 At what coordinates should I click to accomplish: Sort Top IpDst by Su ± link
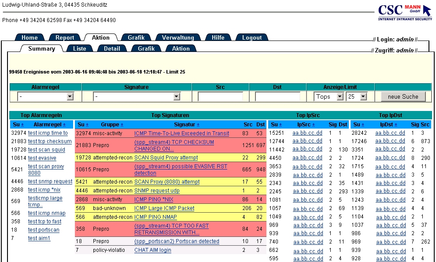[362, 125]
